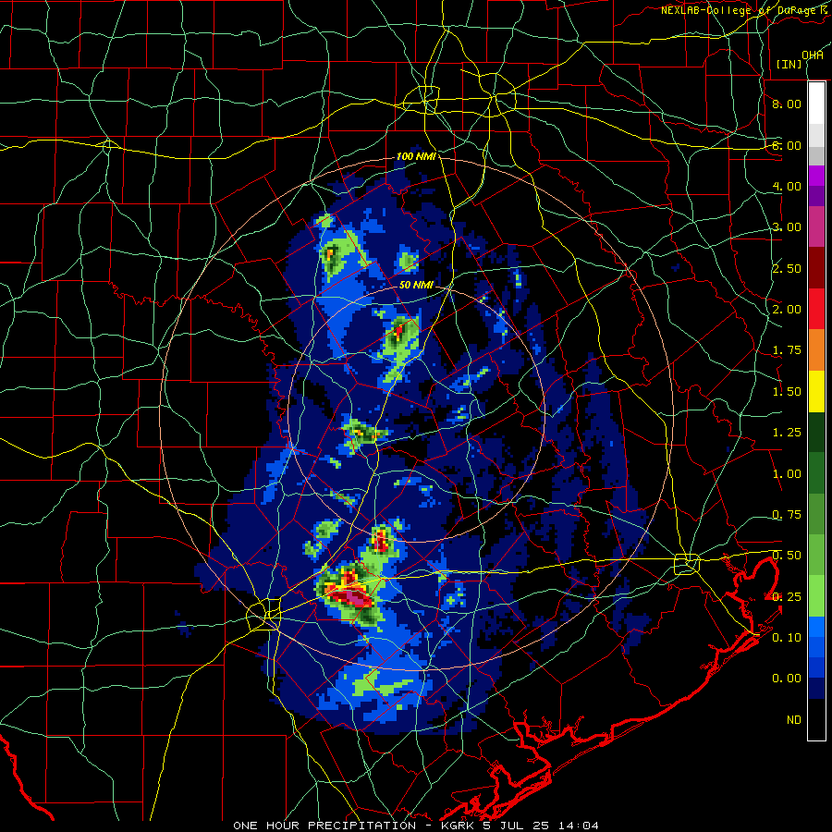Select the white swatch at legend top
832x832 pixels.
pos(816,104)
